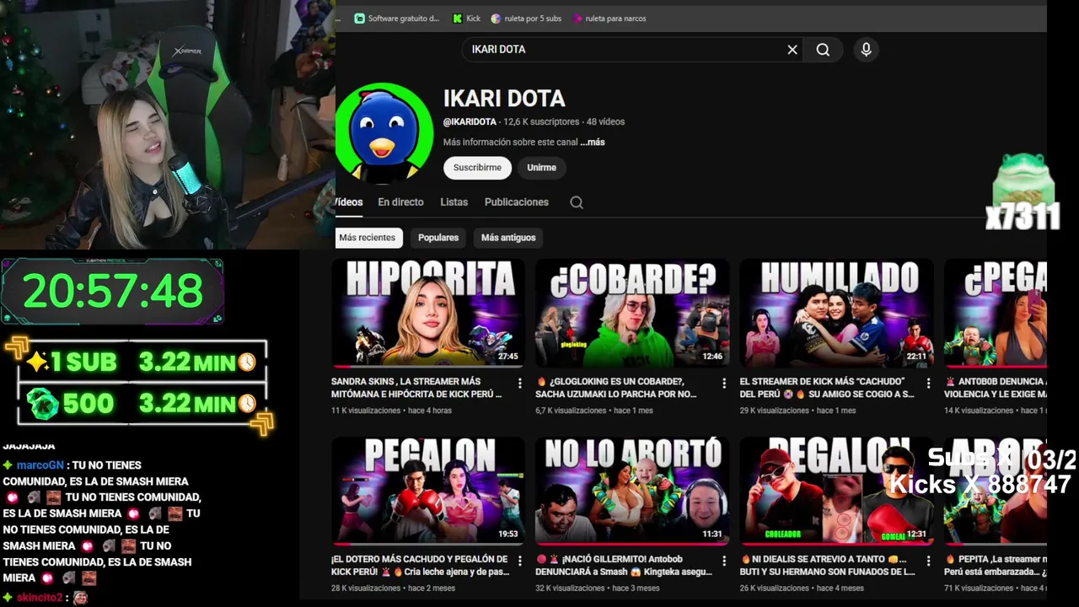Screen dimensions: 1079x607
Task: Click marcoGN username in chat
Action: point(40,465)
